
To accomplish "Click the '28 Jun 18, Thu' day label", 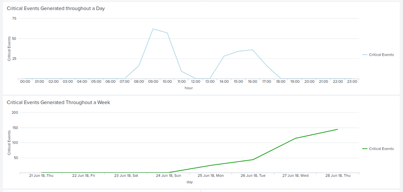I will 338,176.
